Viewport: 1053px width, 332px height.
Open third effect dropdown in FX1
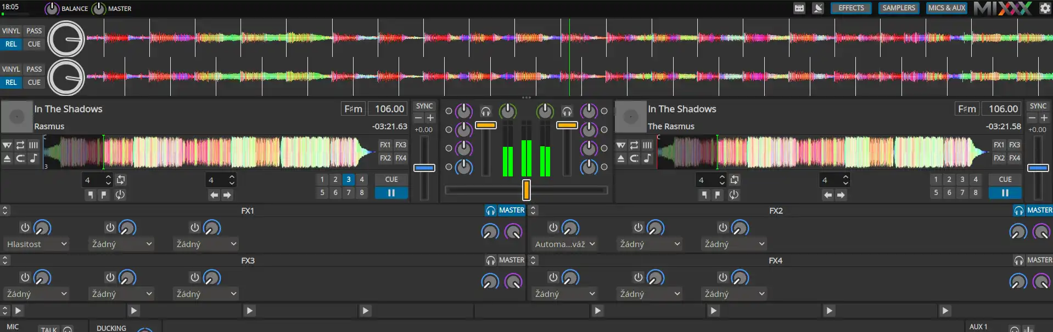click(206, 244)
